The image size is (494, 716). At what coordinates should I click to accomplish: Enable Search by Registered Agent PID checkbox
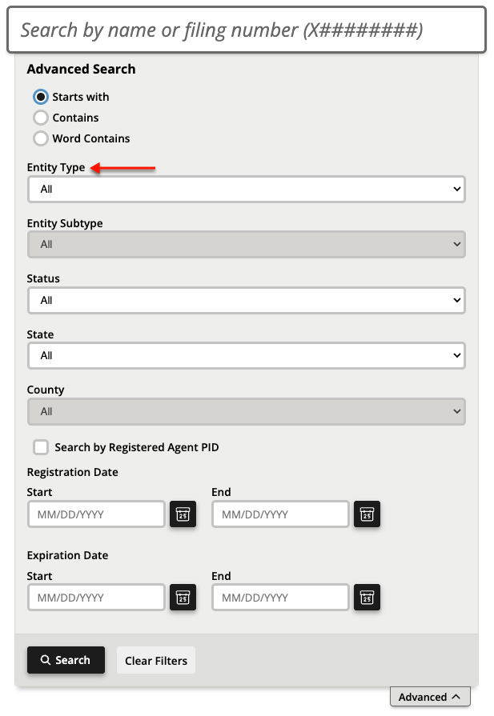(x=41, y=447)
